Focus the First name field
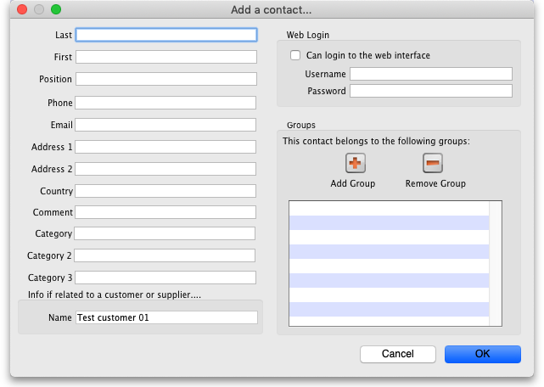Viewport: 544px width, 387px height. pyautogui.click(x=165, y=57)
